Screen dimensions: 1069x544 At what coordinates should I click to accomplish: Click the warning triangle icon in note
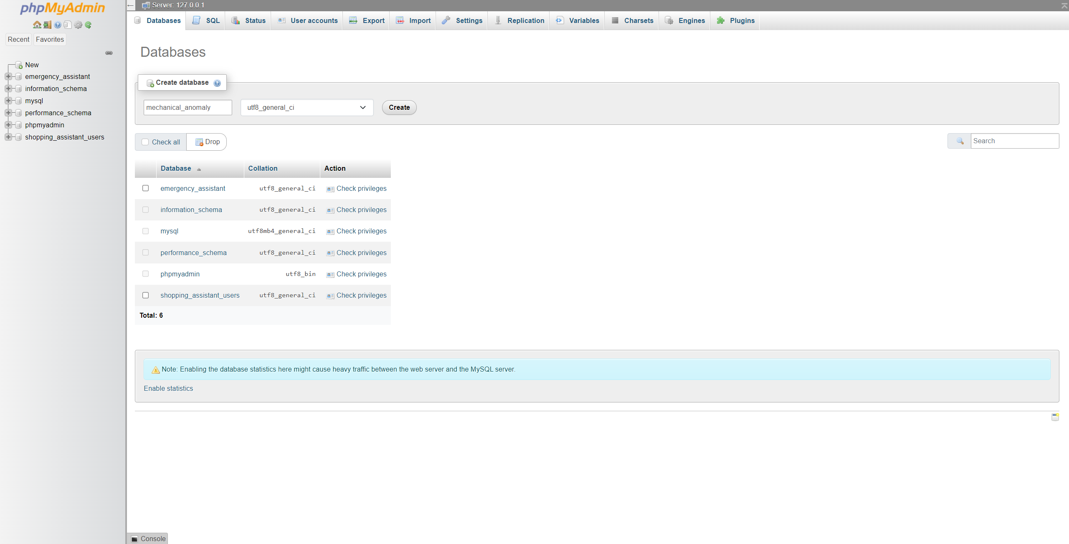pos(156,370)
